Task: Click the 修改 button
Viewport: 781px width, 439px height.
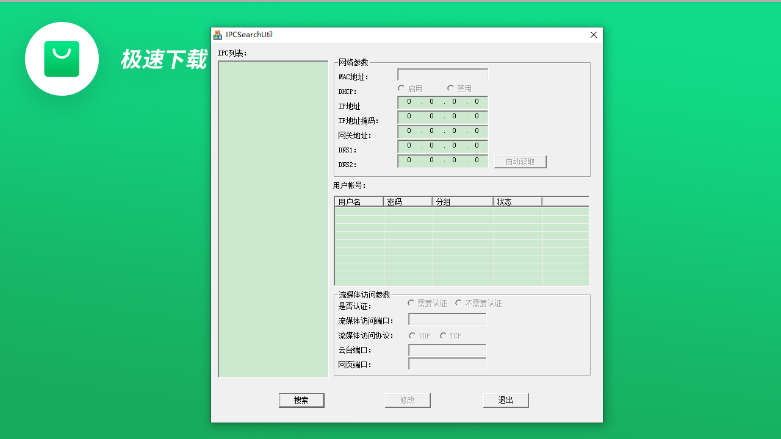Action: click(408, 400)
